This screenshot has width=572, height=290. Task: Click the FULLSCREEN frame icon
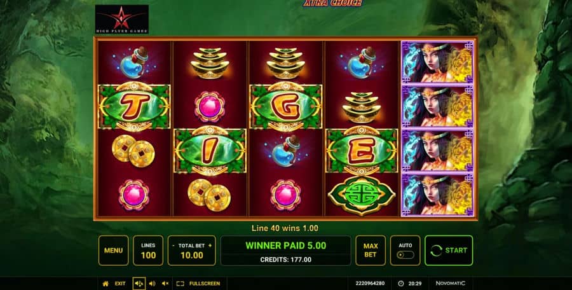click(x=180, y=284)
